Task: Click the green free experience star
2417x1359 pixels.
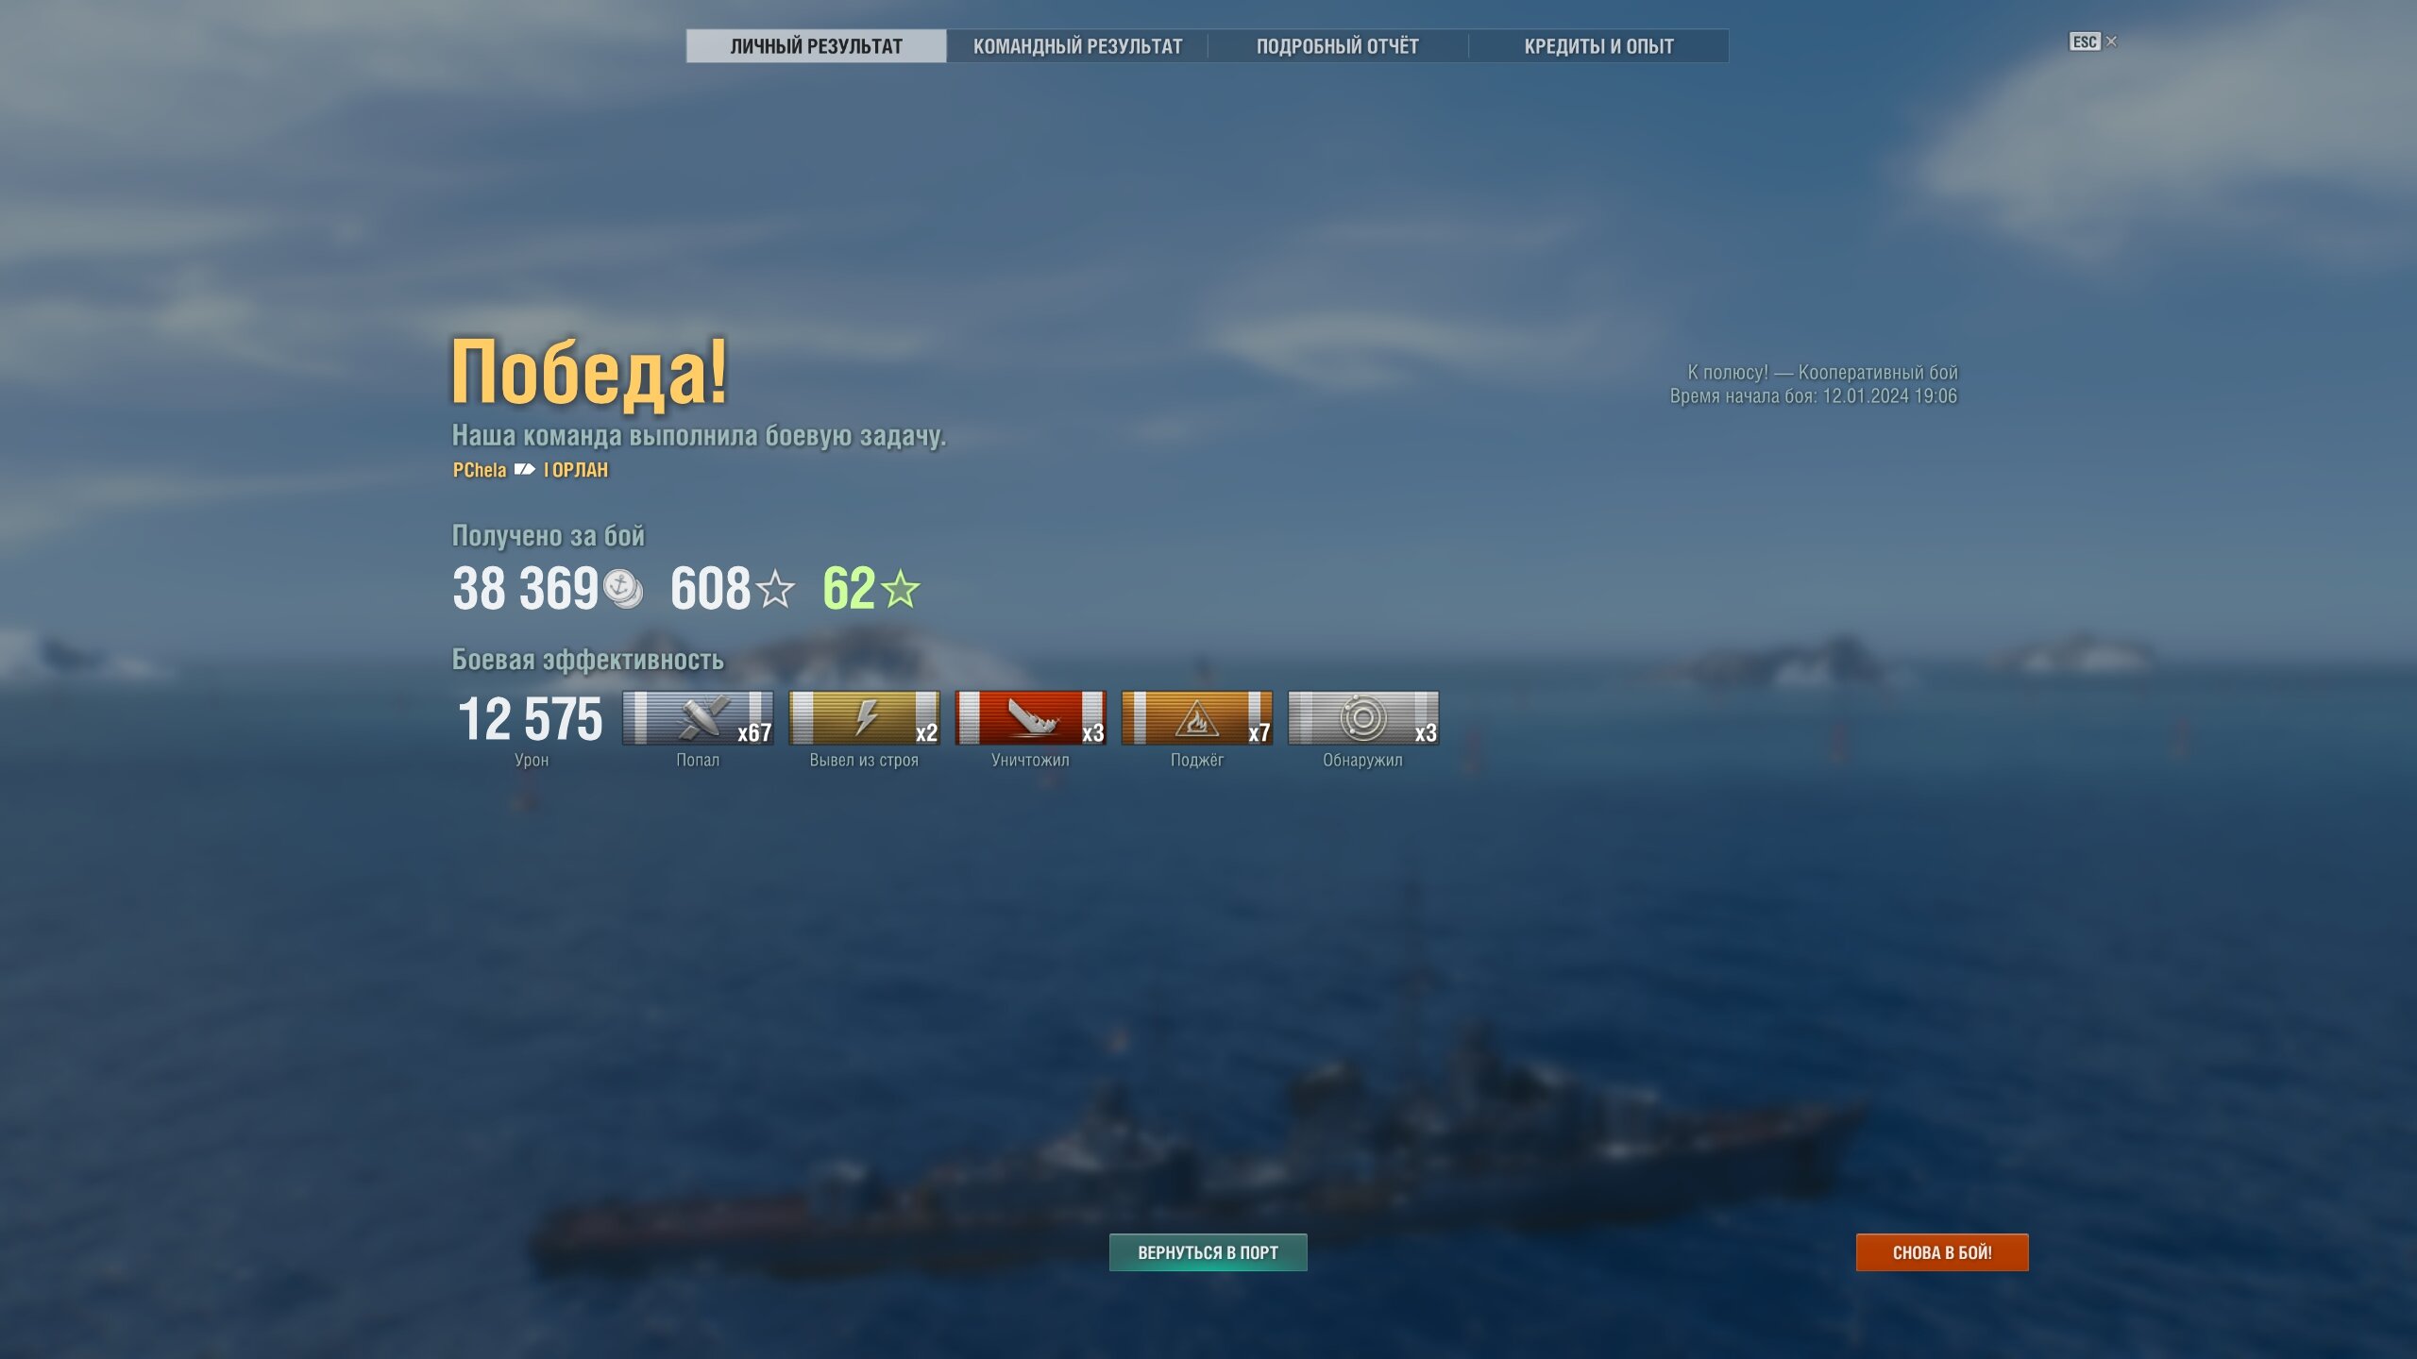Action: point(901,589)
